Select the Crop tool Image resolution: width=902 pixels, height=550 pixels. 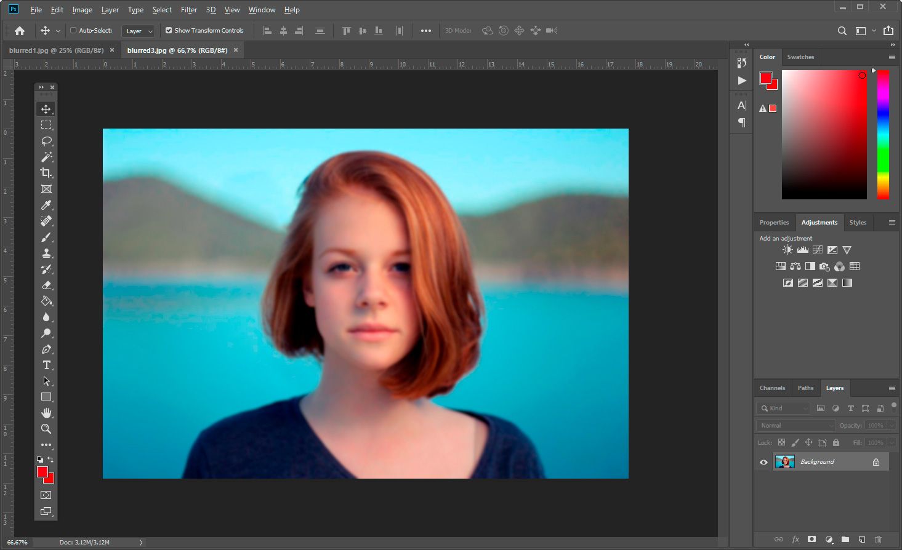click(46, 173)
